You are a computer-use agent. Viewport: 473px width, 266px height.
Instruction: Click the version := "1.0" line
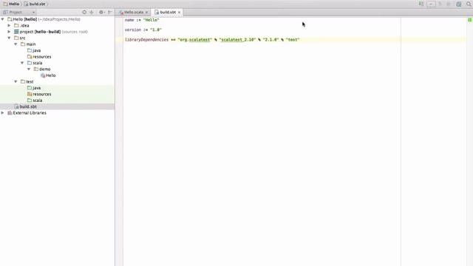point(143,30)
